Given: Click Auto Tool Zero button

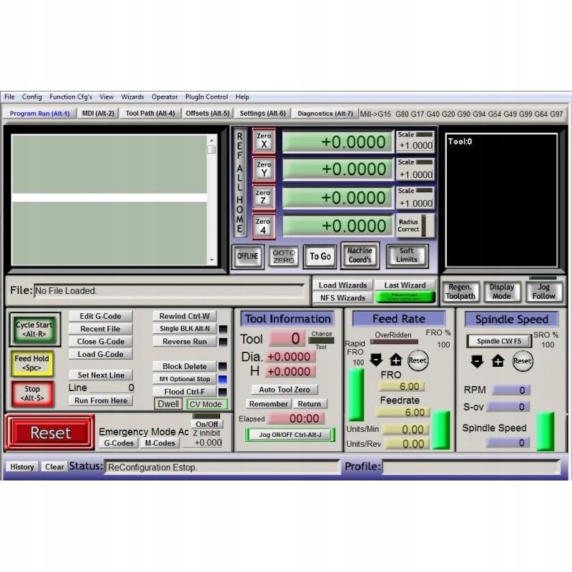Looking at the screenshot, I should pyautogui.click(x=285, y=390).
